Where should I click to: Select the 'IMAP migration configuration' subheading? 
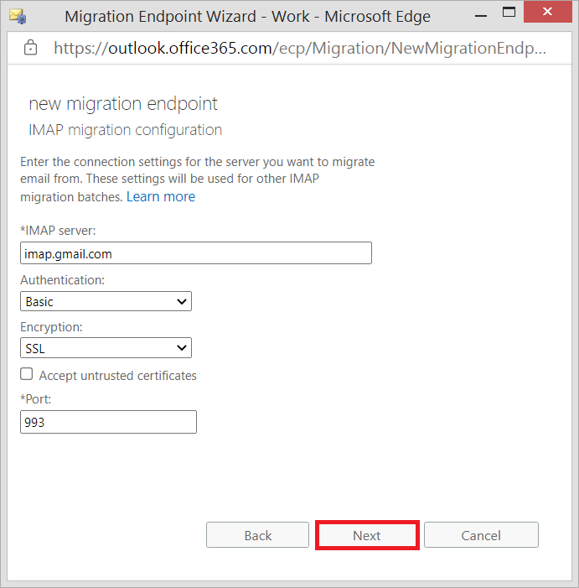pyautogui.click(x=125, y=130)
